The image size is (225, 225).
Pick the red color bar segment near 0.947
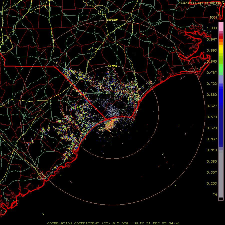[x=221, y=37]
